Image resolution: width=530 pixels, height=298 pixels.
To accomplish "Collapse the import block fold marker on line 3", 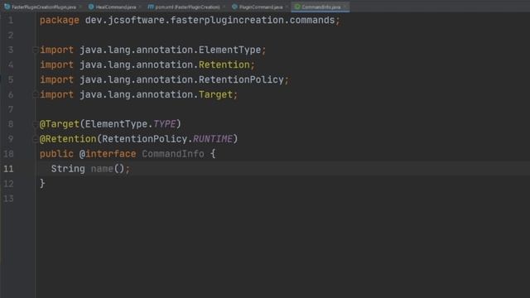I will [35, 50].
